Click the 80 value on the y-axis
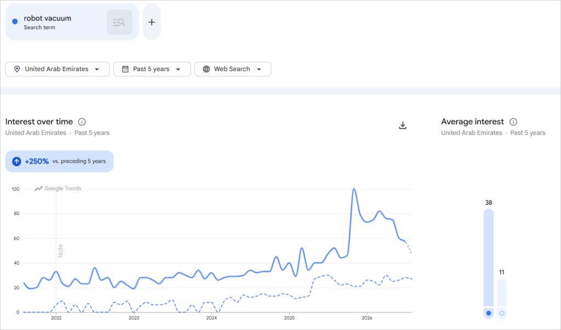The height and width of the screenshot is (330, 561). pyautogui.click(x=16, y=214)
